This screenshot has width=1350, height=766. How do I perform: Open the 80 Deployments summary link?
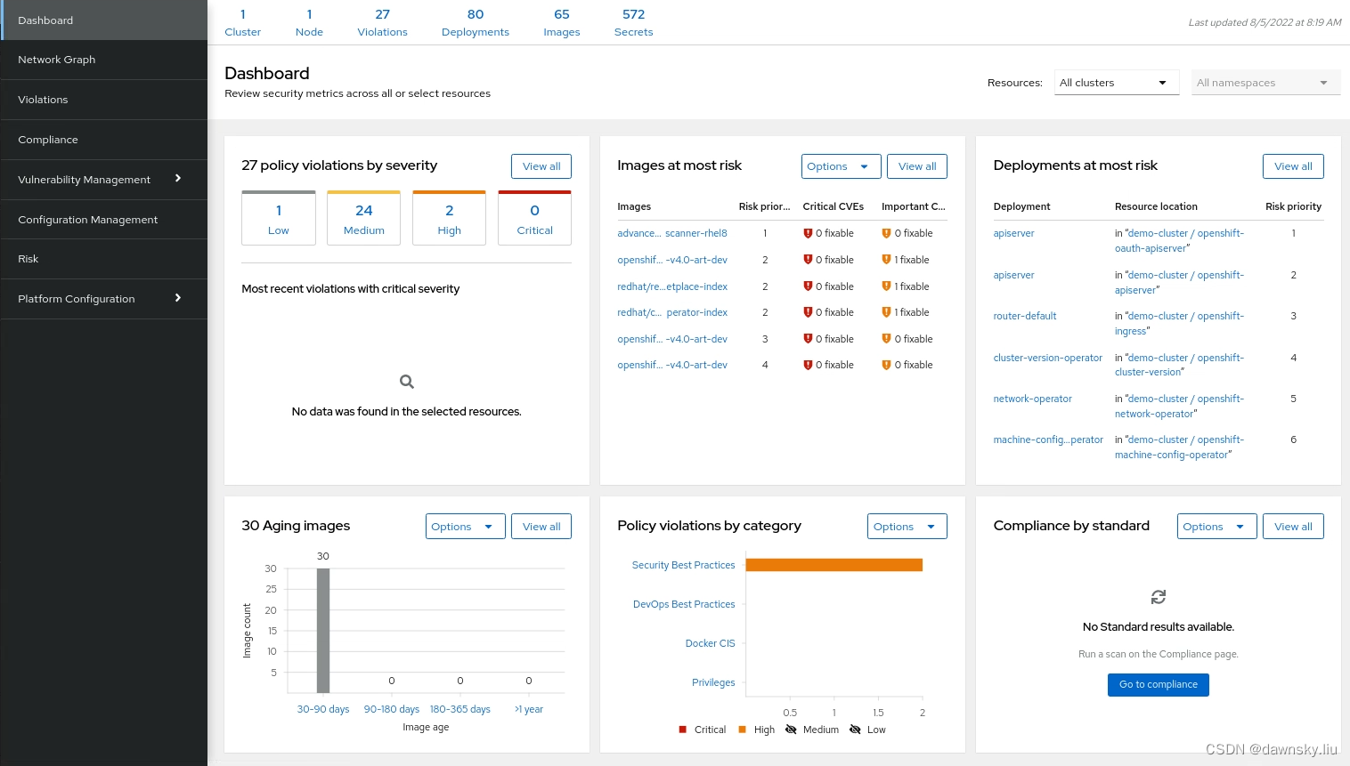(x=476, y=23)
